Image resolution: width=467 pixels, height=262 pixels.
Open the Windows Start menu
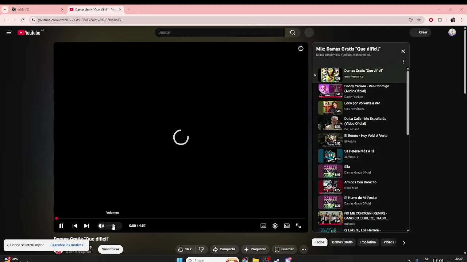click(x=180, y=260)
